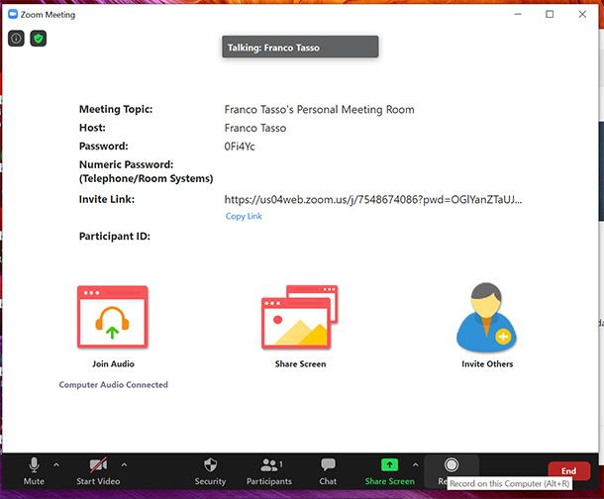Click the large Share Screen picture icon
The width and height of the screenshot is (604, 499).
point(300,317)
